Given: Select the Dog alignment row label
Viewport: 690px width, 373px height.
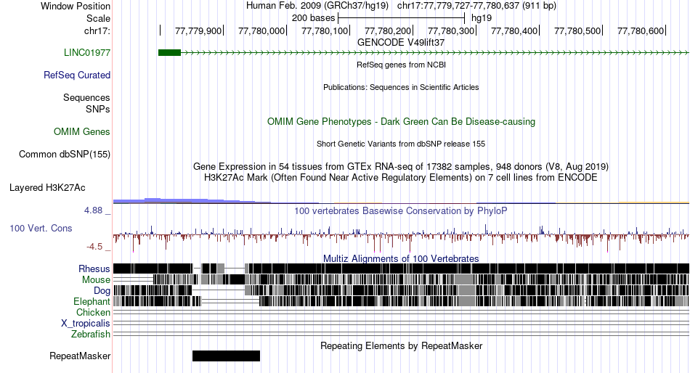Looking at the screenshot, I should (x=102, y=291).
